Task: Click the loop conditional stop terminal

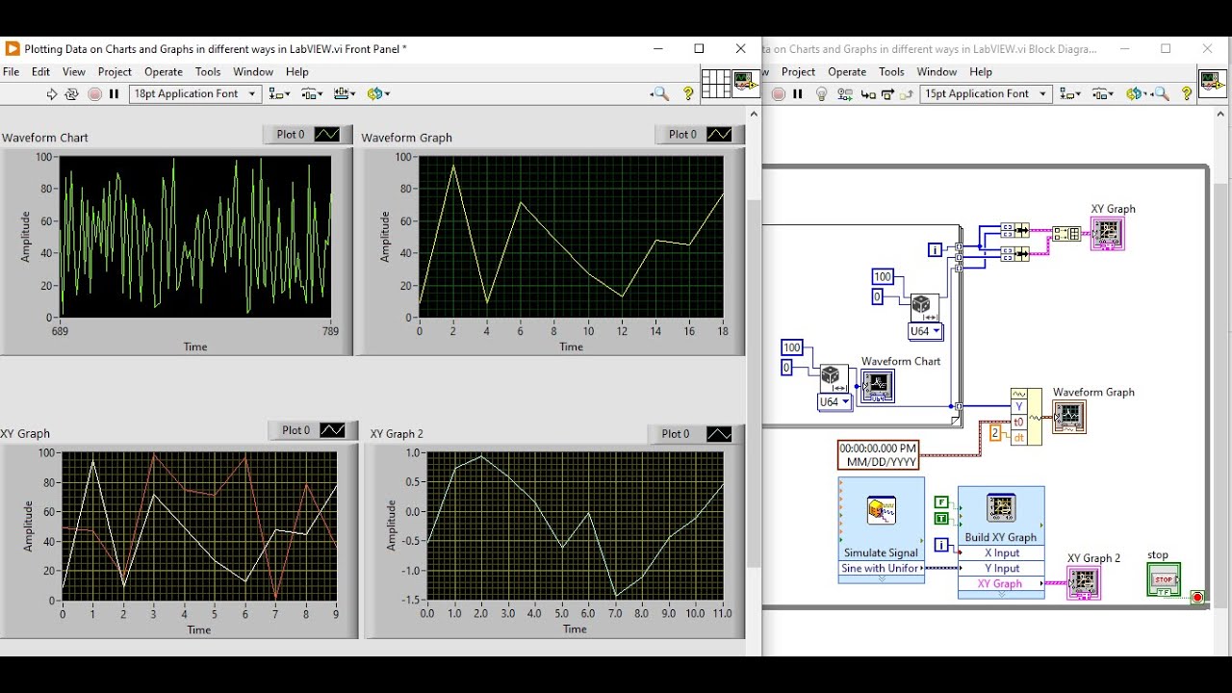Action: (1197, 598)
